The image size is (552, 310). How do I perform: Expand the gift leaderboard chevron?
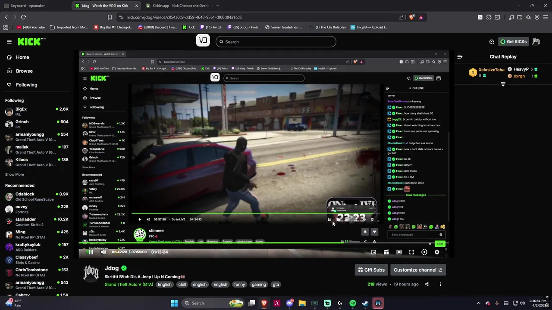tap(503, 84)
